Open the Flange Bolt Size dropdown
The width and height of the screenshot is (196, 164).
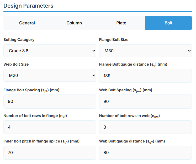click(x=145, y=51)
